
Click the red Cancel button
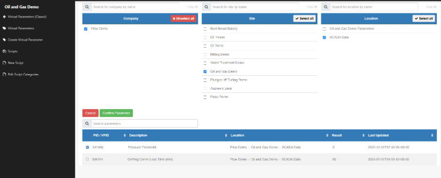(90, 113)
